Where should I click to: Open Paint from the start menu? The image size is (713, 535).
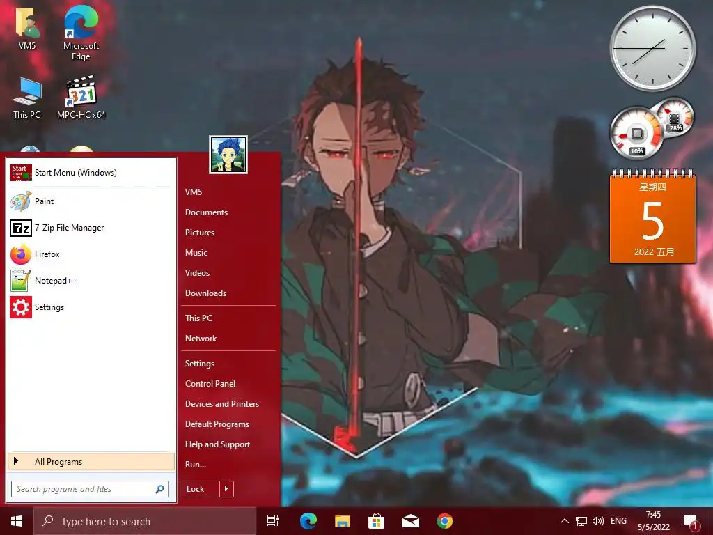[x=91, y=201]
